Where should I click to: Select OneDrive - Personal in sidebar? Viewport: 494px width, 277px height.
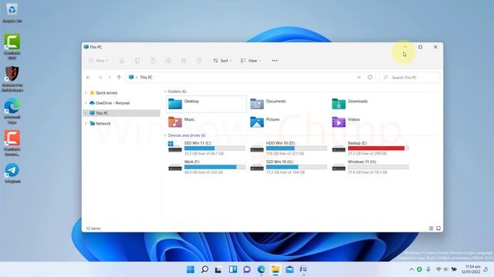pyautogui.click(x=110, y=103)
